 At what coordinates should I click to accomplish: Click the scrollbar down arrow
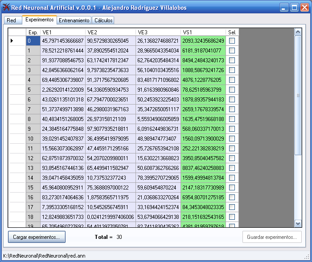coord(298,224)
